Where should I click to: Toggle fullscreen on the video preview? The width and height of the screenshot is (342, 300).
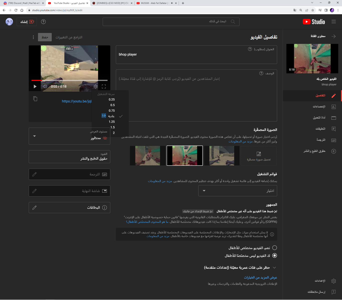coord(104,86)
